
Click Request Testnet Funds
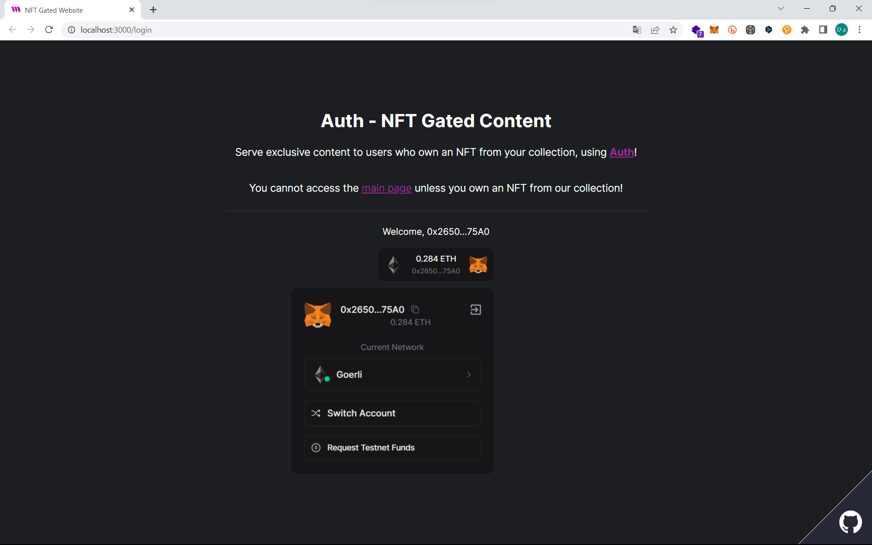click(x=392, y=448)
